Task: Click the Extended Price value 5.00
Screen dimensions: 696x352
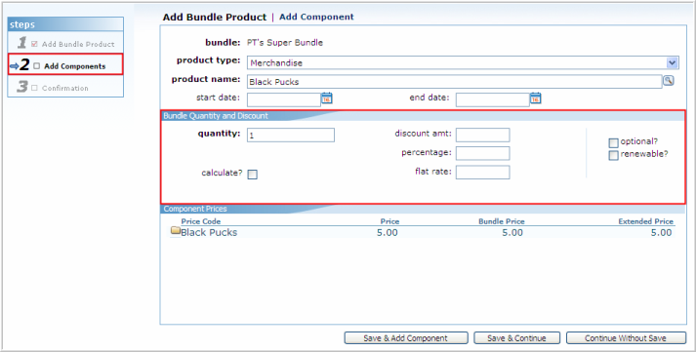Action: tap(661, 232)
